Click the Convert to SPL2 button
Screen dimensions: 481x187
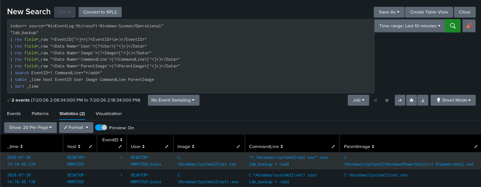click(x=100, y=12)
